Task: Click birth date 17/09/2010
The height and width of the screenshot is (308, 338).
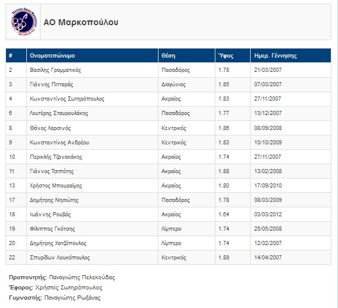Action: coord(268,186)
